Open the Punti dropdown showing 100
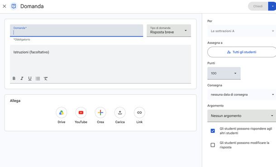Image resolution: width=276 pixels, height=167 pixels. click(x=224, y=73)
